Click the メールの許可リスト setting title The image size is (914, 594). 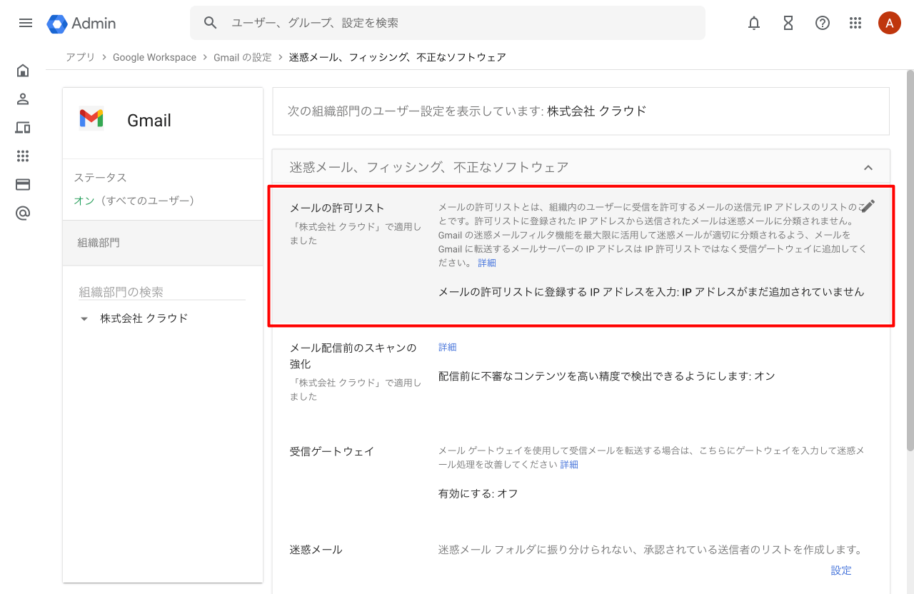pos(337,208)
